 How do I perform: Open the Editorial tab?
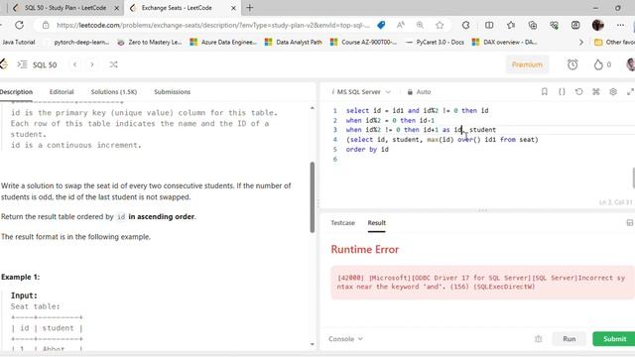pyautogui.click(x=62, y=92)
